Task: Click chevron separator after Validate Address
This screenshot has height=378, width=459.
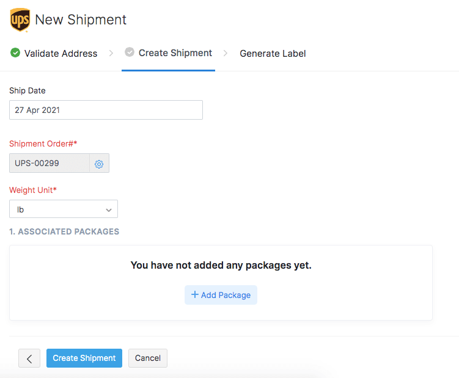Action: pos(111,53)
